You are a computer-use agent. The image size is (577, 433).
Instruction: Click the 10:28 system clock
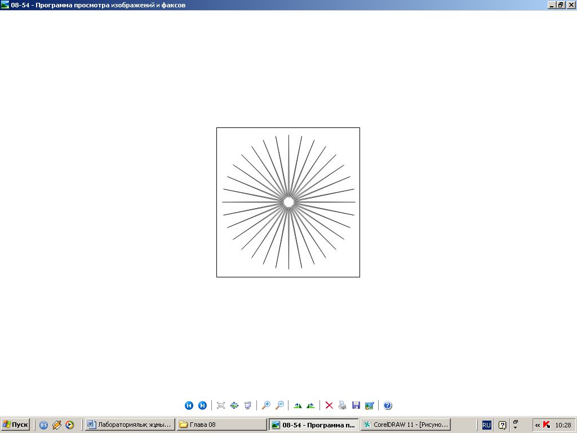coord(563,425)
